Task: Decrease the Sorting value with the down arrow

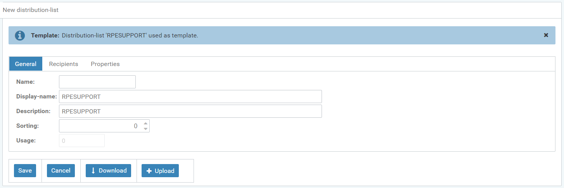Action: tap(145, 129)
